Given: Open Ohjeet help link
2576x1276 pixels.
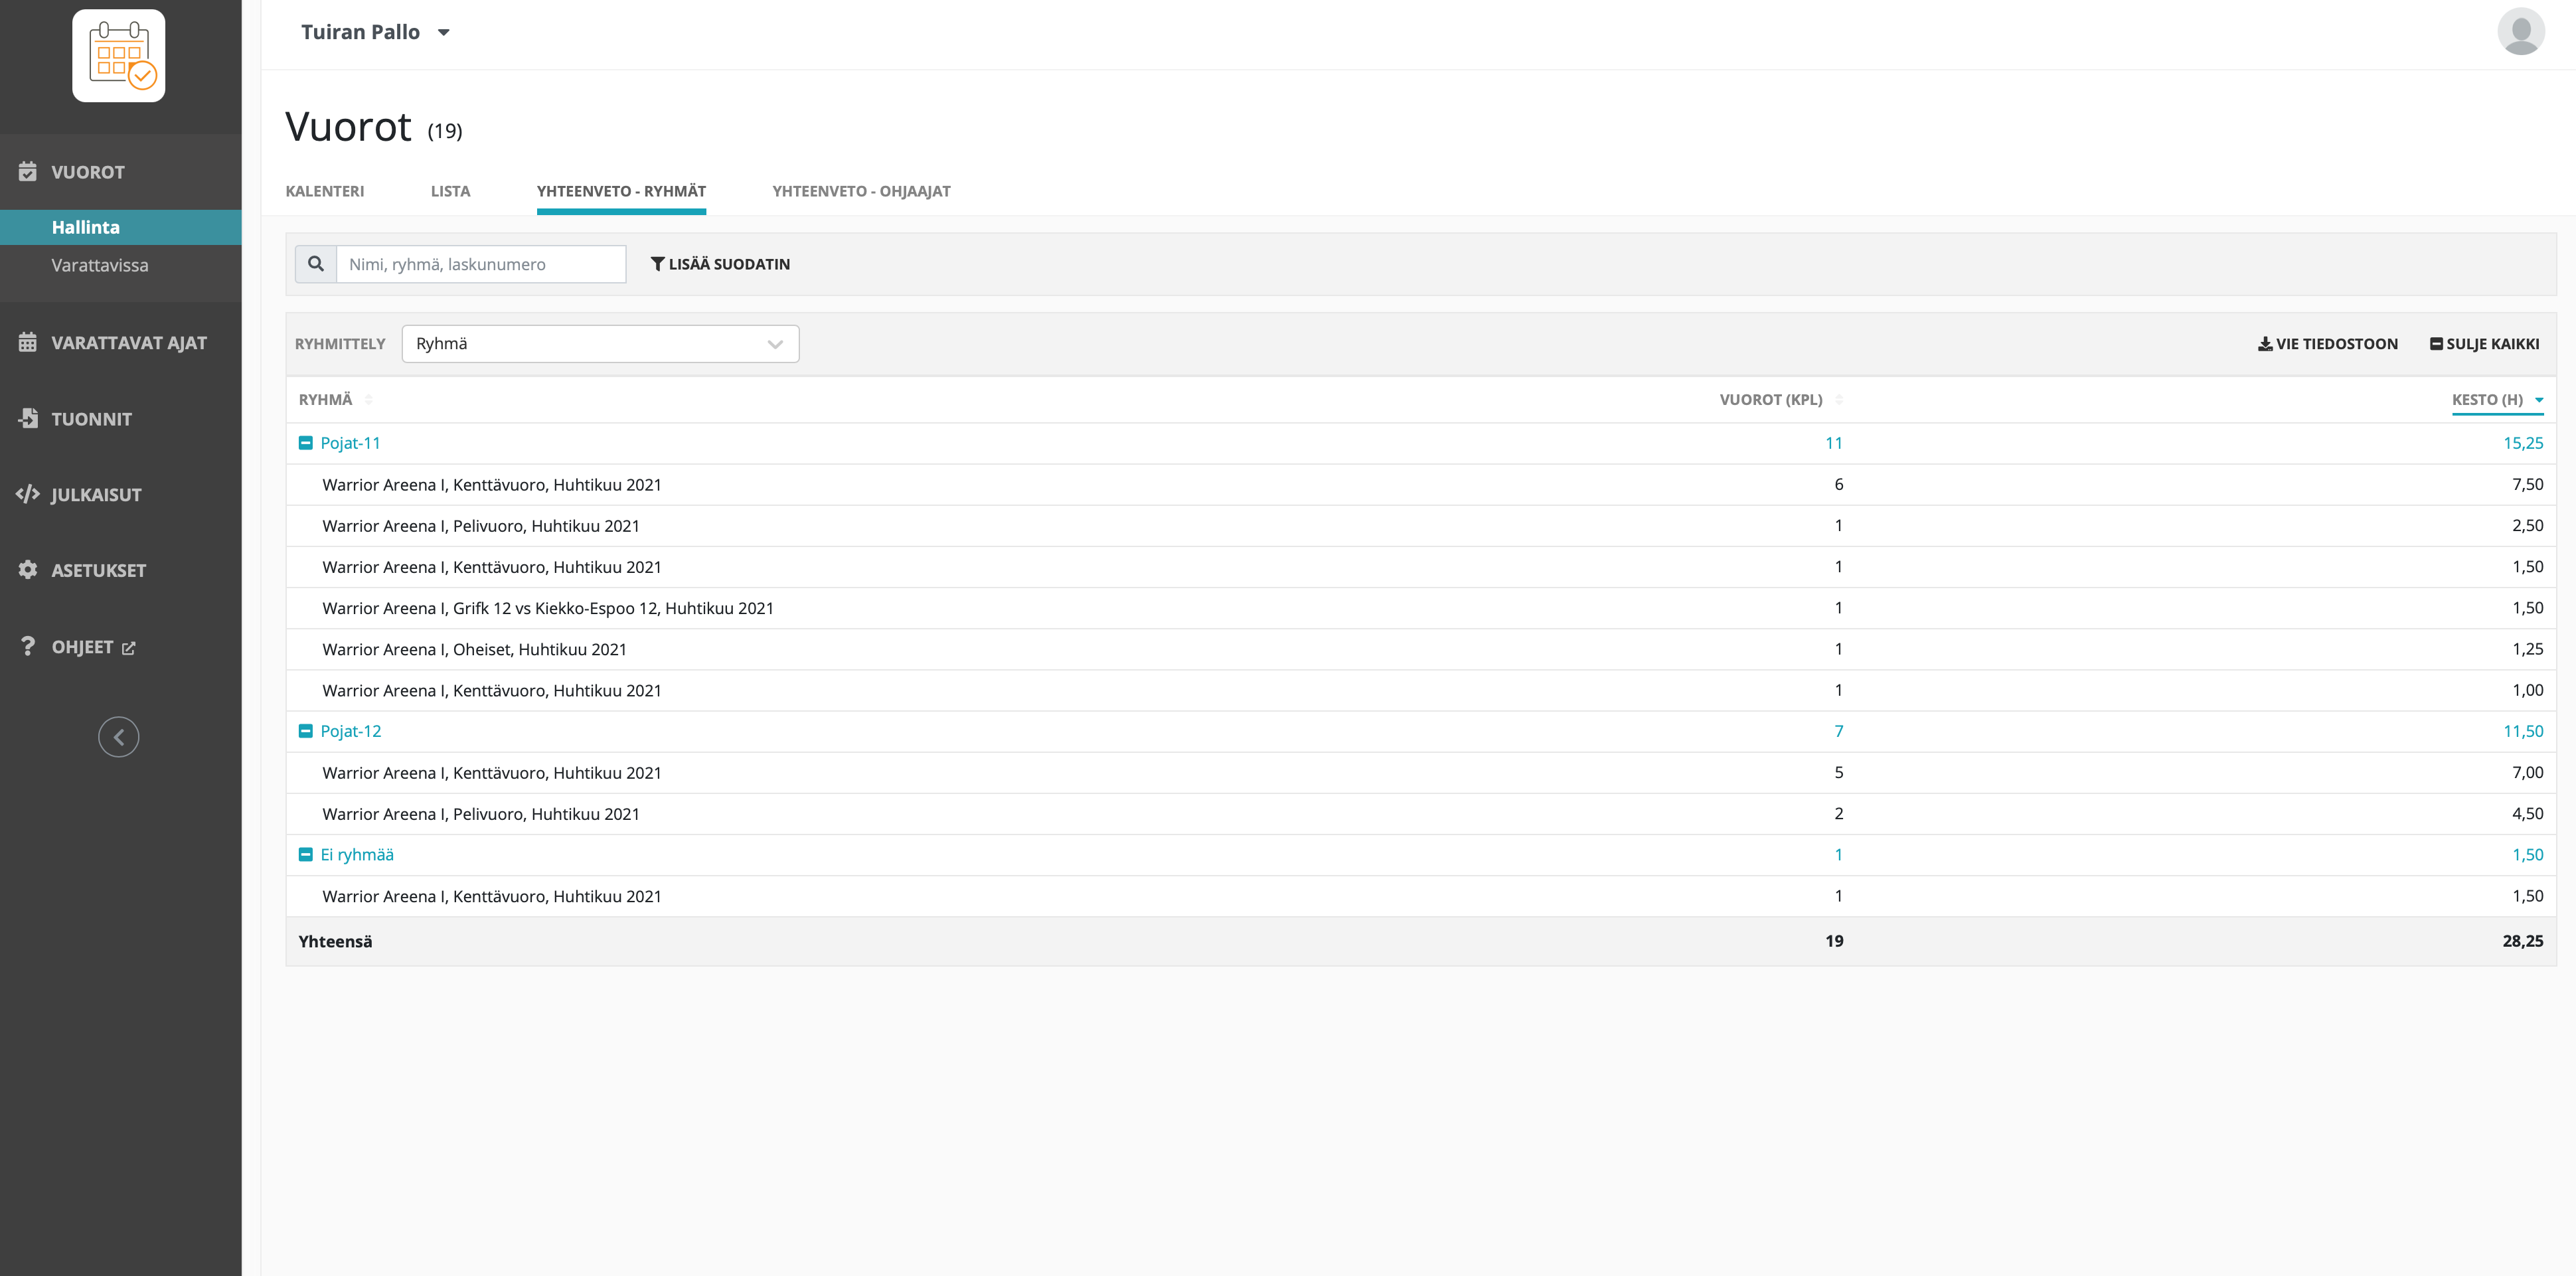Looking at the screenshot, I should [x=82, y=647].
